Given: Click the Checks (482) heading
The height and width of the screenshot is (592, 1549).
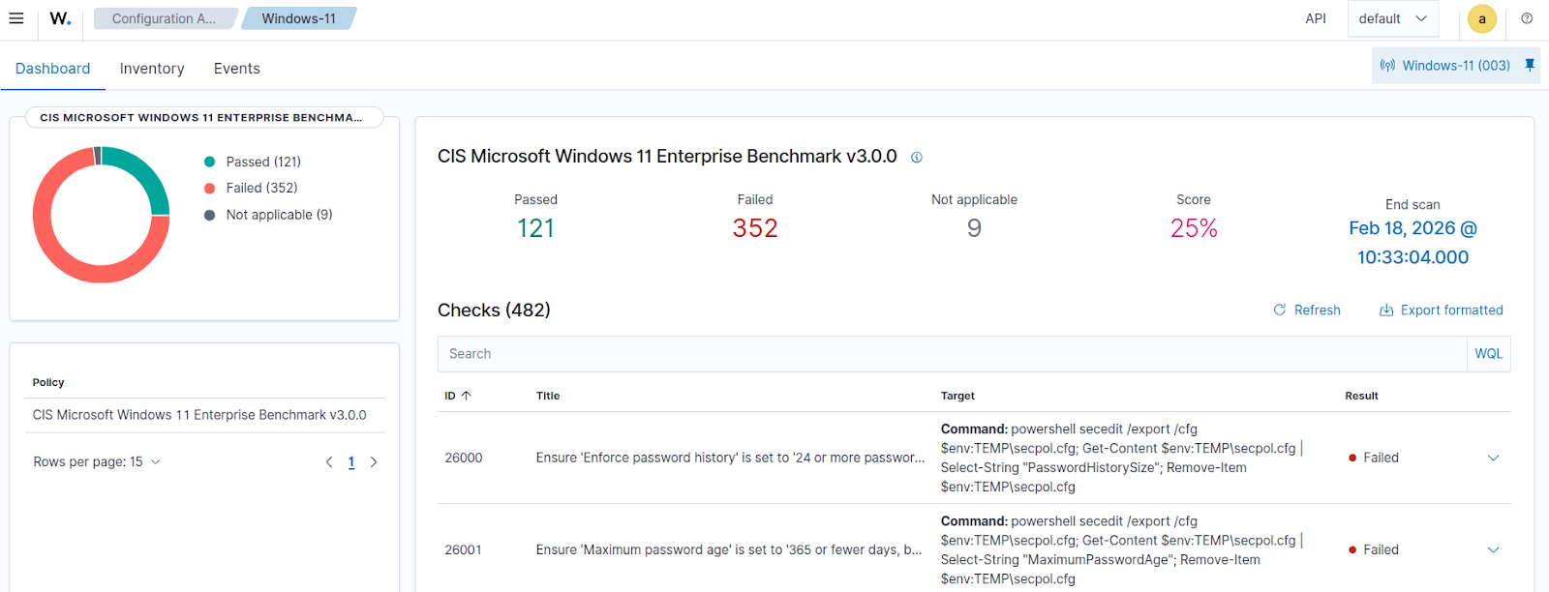Looking at the screenshot, I should tap(494, 311).
